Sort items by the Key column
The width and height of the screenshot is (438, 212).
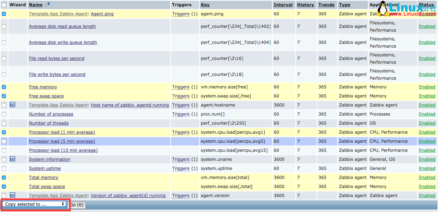(x=205, y=5)
